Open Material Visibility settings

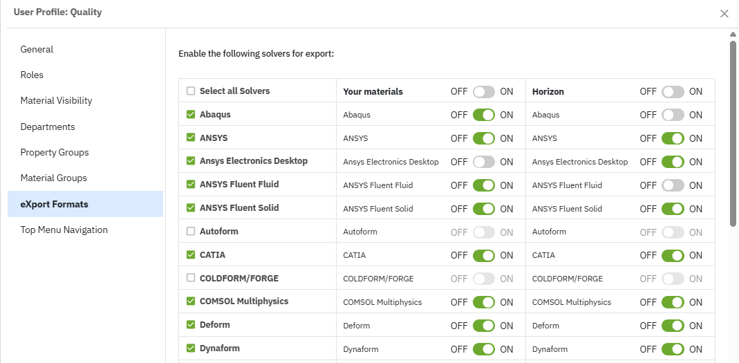coord(56,101)
